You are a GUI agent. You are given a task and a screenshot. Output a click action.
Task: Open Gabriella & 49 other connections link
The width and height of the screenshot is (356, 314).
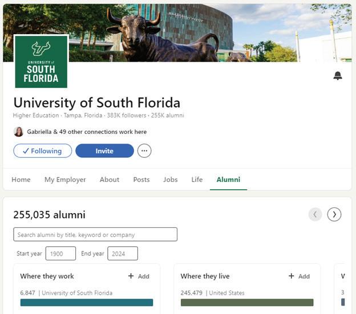point(87,132)
